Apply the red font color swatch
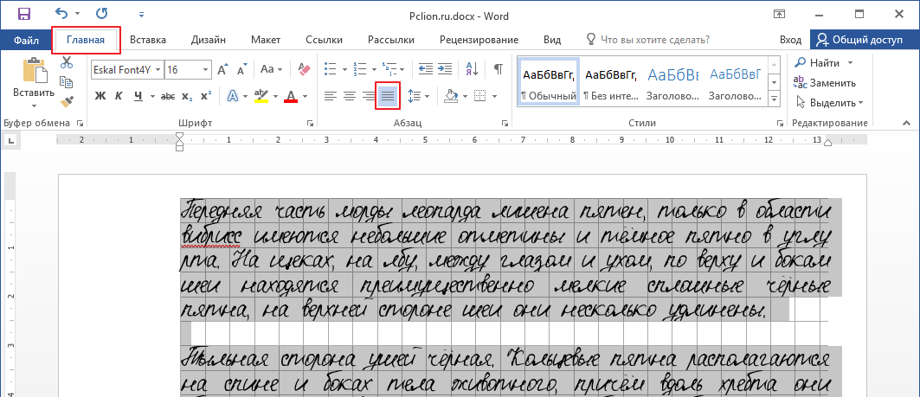The height and width of the screenshot is (397, 920). (x=290, y=96)
